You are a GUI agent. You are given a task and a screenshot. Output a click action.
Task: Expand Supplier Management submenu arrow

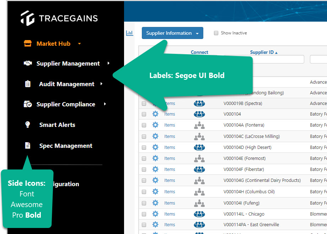[108, 63]
